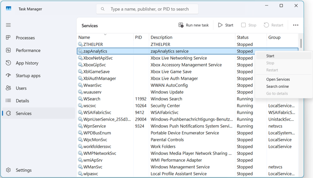Viewport: 313px width, 178px height.
Task: Open the Performance page icon
Action: (x=8, y=51)
